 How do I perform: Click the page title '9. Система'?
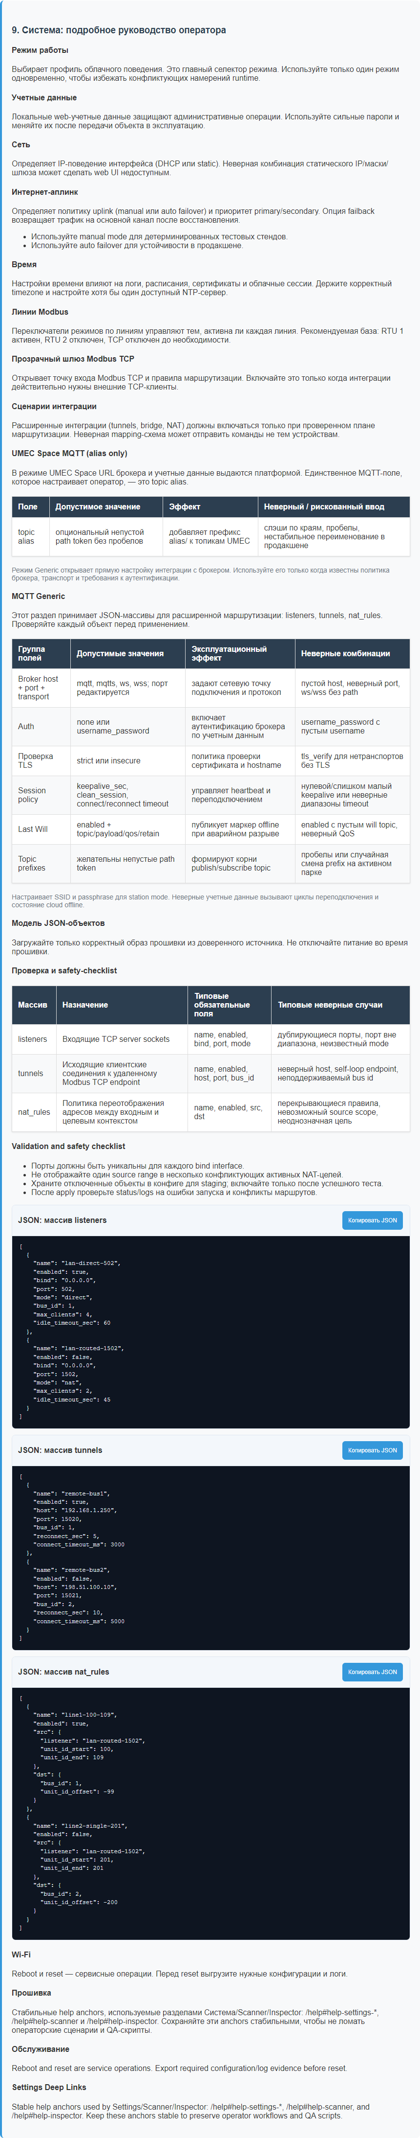[119, 30]
